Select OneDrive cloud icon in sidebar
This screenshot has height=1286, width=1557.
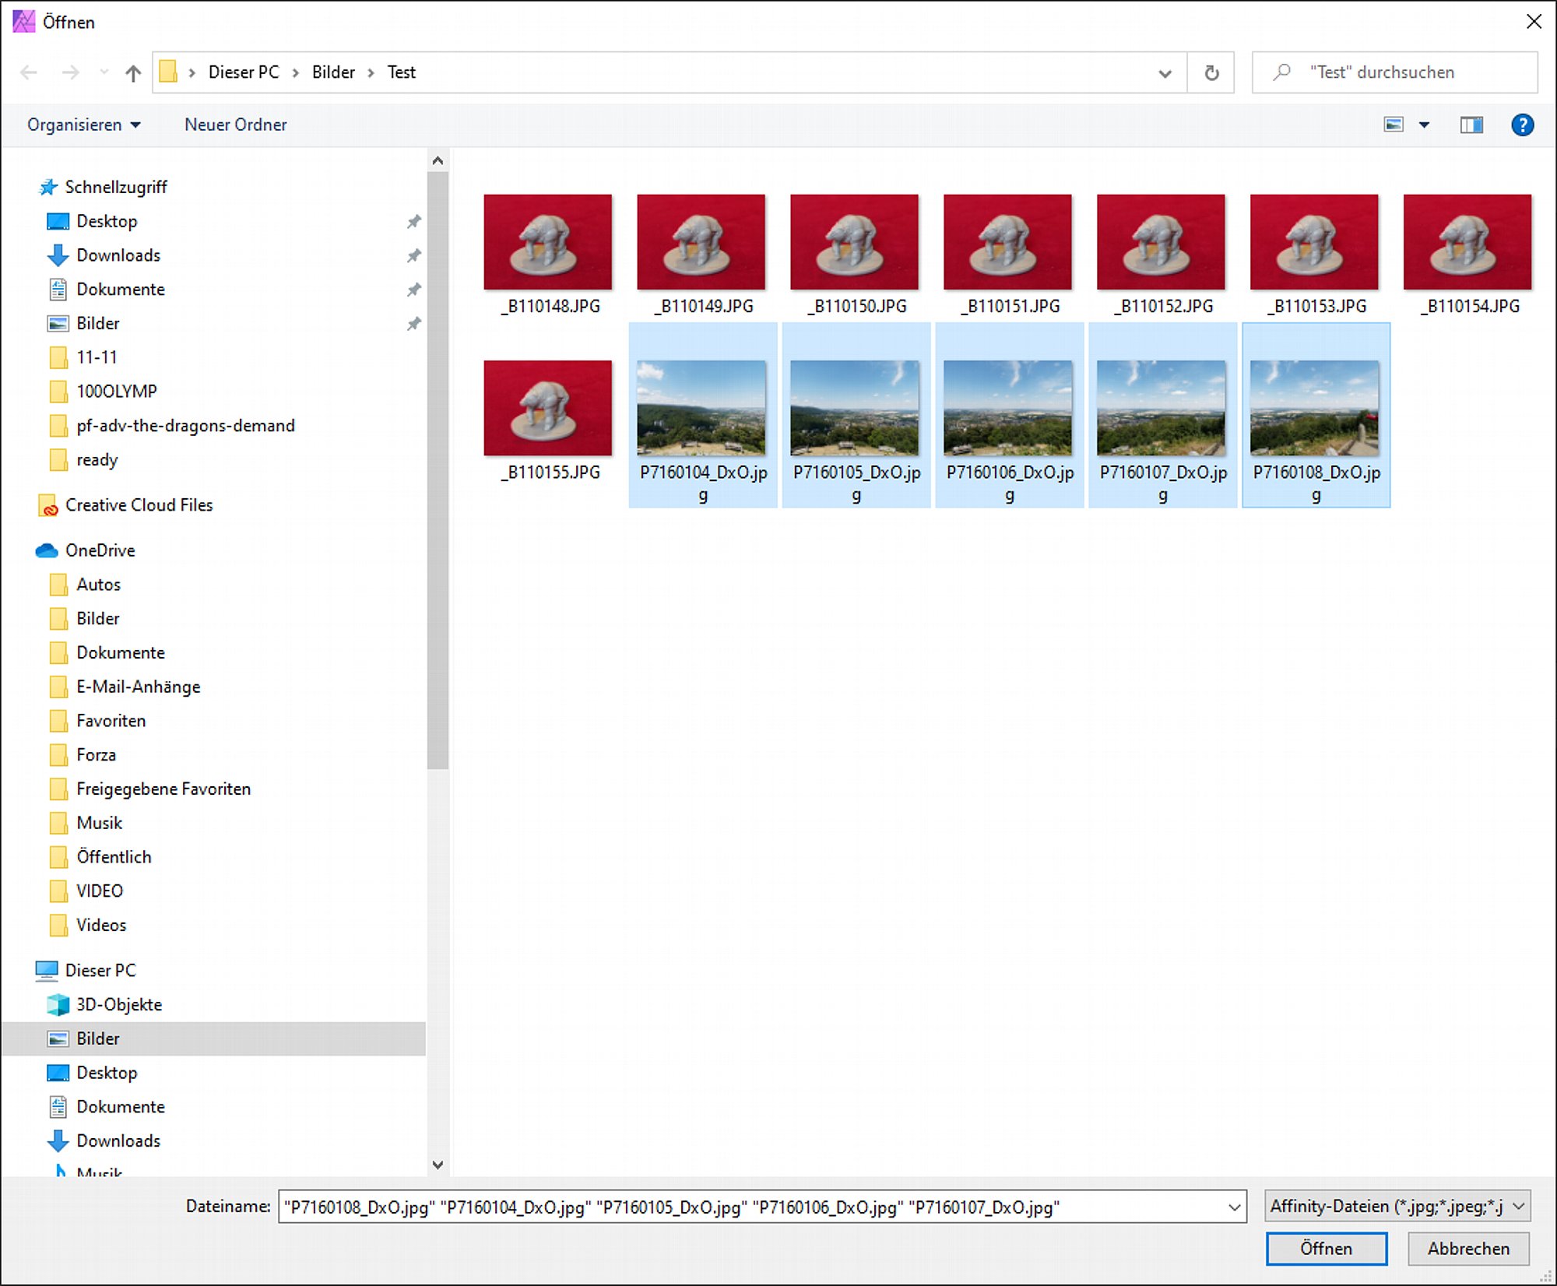tap(47, 550)
